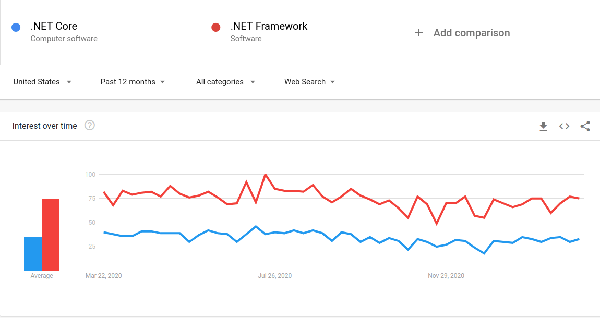Click the Nov 29, 2020 axis label
This screenshot has width=600, height=318.
tap(446, 276)
